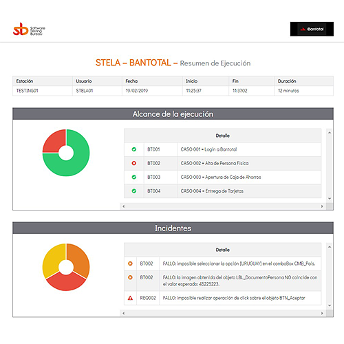Click left arrow of execution scope horizontal scrollbar

pyautogui.click(x=124, y=206)
